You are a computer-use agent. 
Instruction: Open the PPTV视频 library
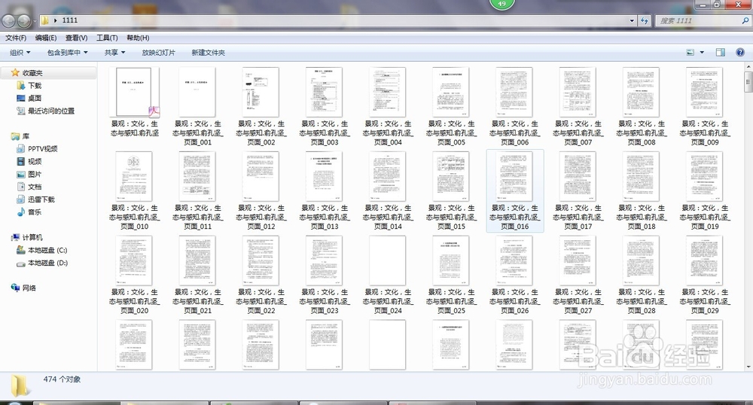(42, 149)
